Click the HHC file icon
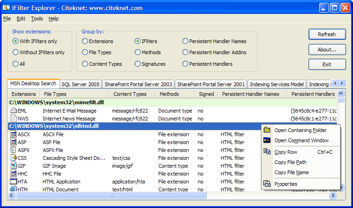The height and width of the screenshot is (208, 353). tap(13, 174)
